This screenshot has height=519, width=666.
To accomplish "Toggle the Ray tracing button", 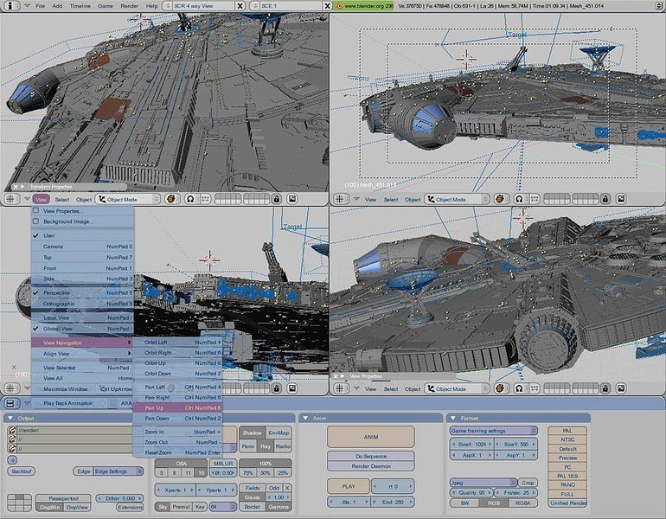I will (266, 446).
